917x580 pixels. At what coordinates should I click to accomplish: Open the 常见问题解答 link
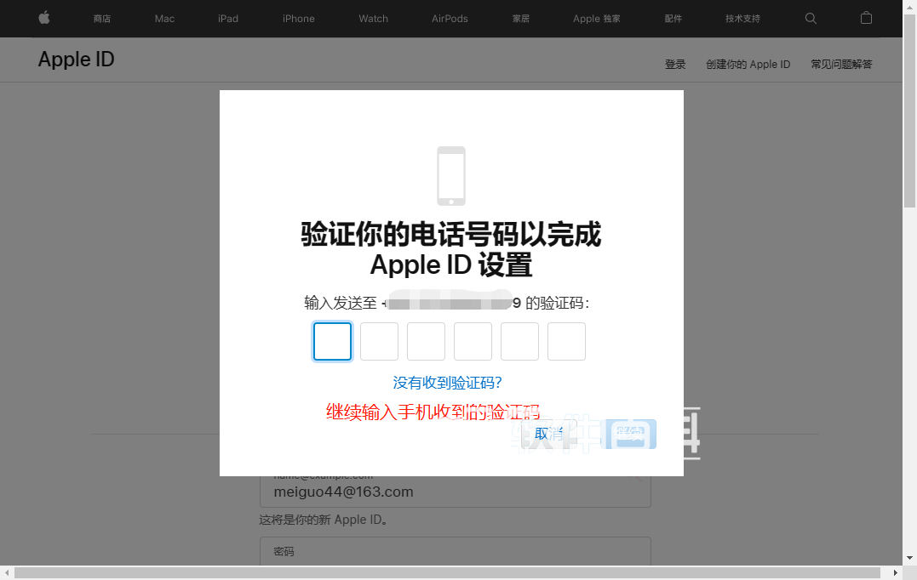pyautogui.click(x=841, y=65)
